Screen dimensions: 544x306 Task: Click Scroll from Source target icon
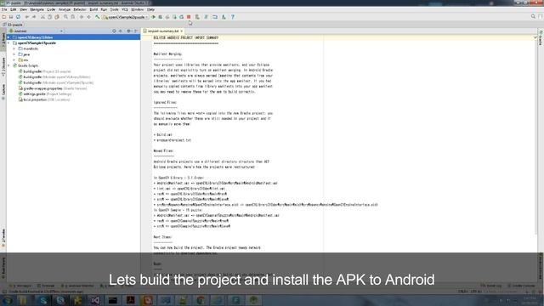click(x=114, y=31)
